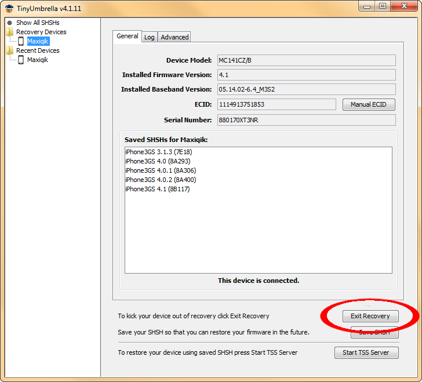
Task: Maximize the TinyUmbrella window
Action: click(383, 6)
